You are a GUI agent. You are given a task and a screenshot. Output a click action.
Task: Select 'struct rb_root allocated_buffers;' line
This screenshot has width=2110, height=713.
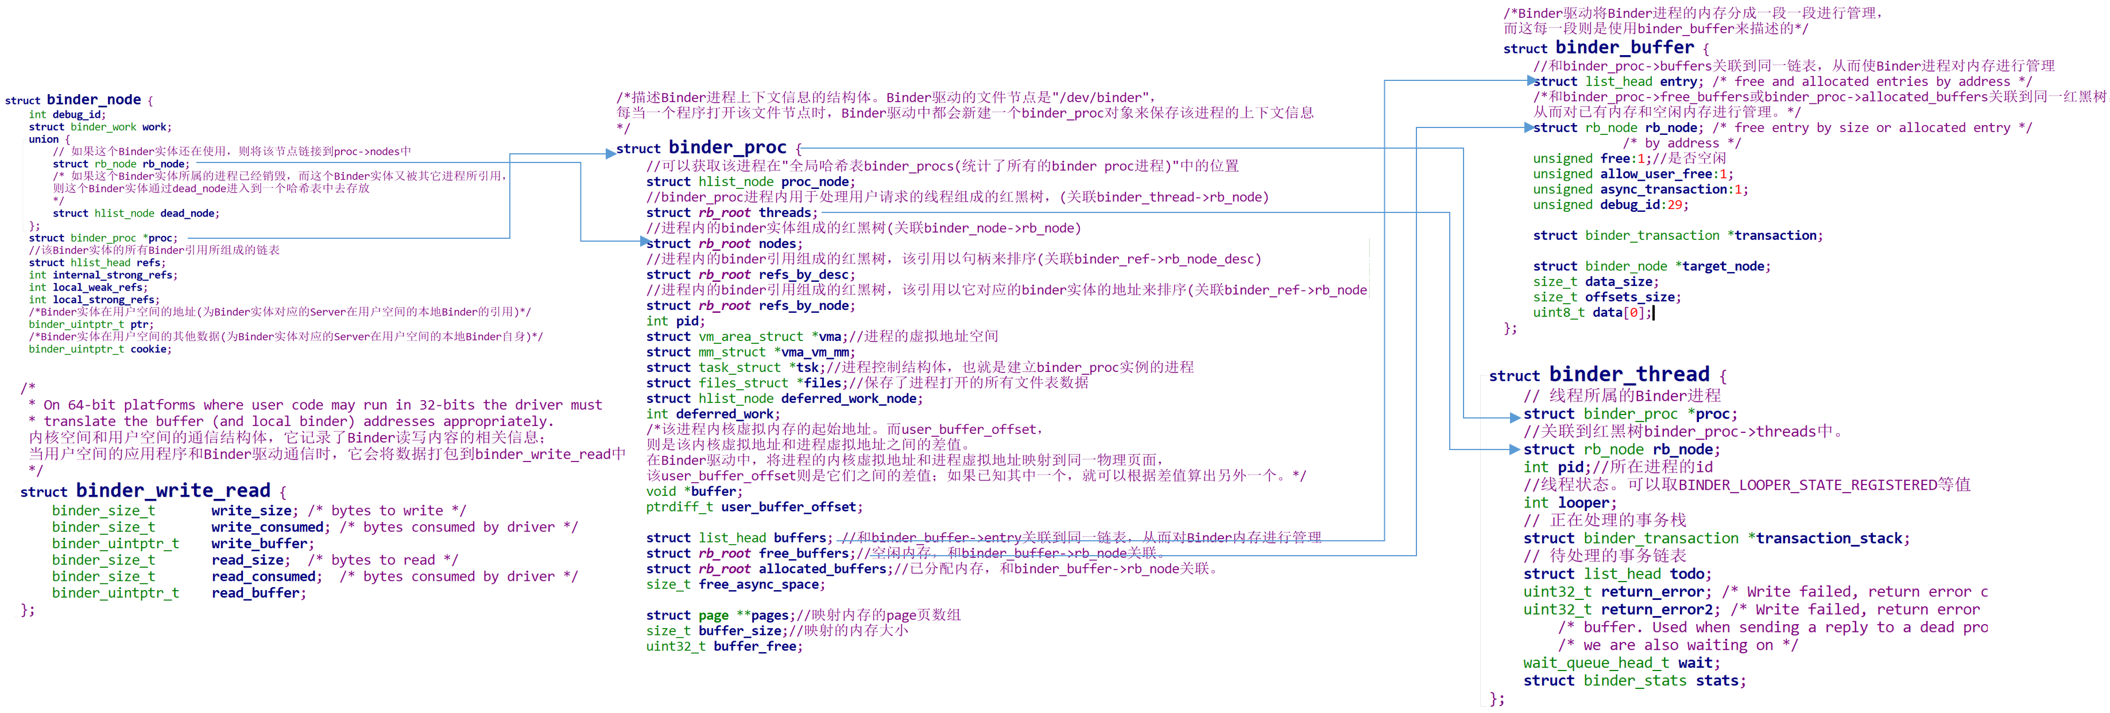(x=769, y=569)
